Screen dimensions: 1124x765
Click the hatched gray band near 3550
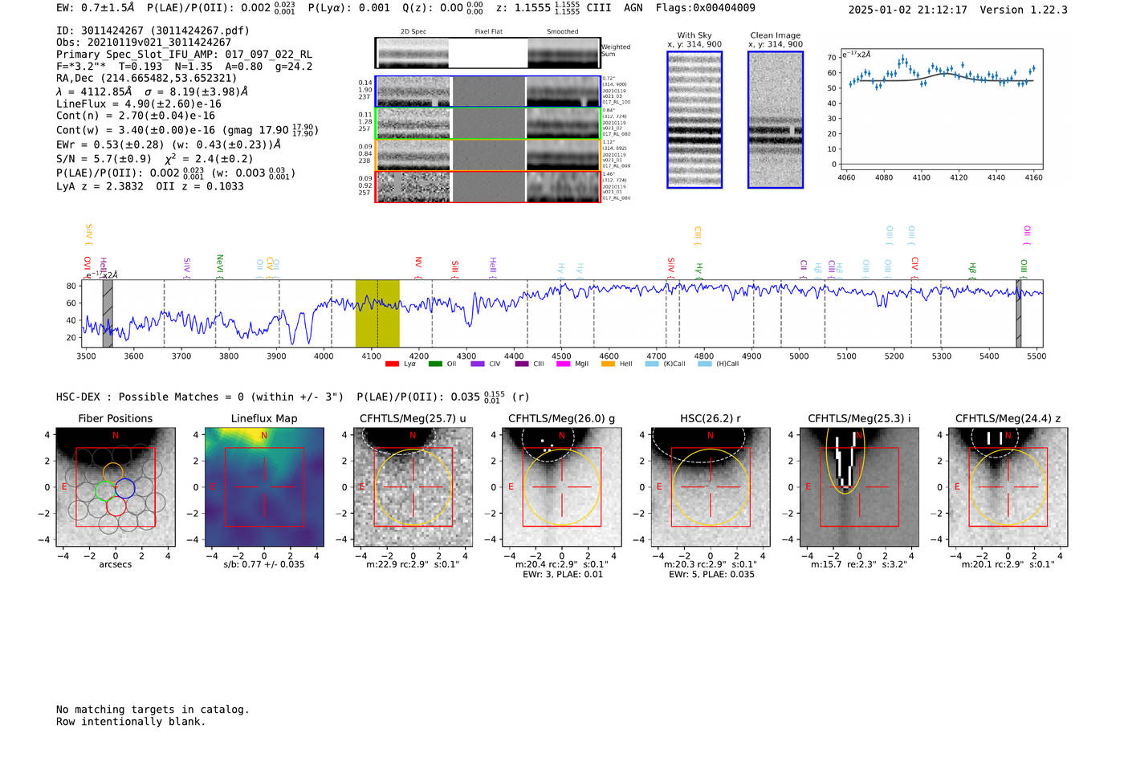108,314
